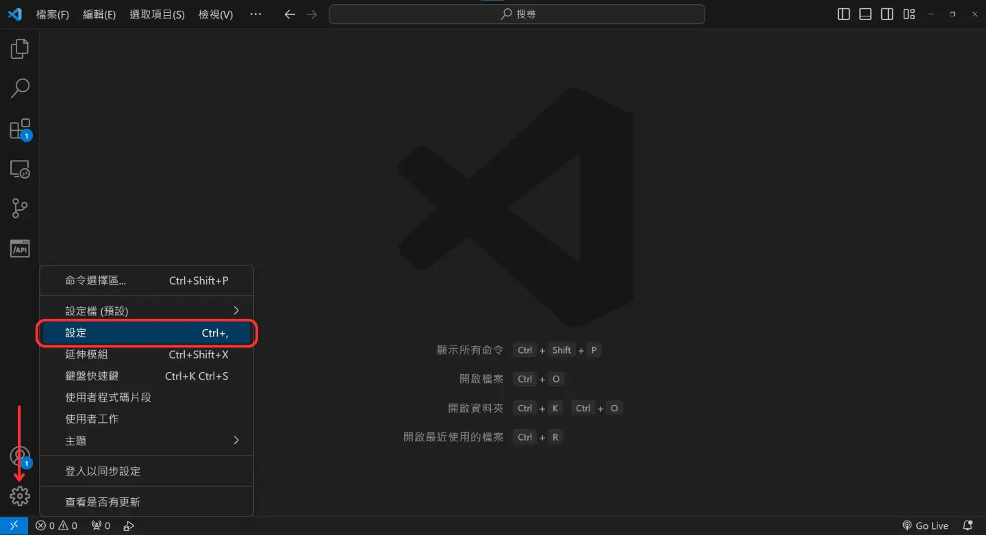Viewport: 986px width, 535px height.
Task: Go forward with the right arrow
Action: pos(312,14)
